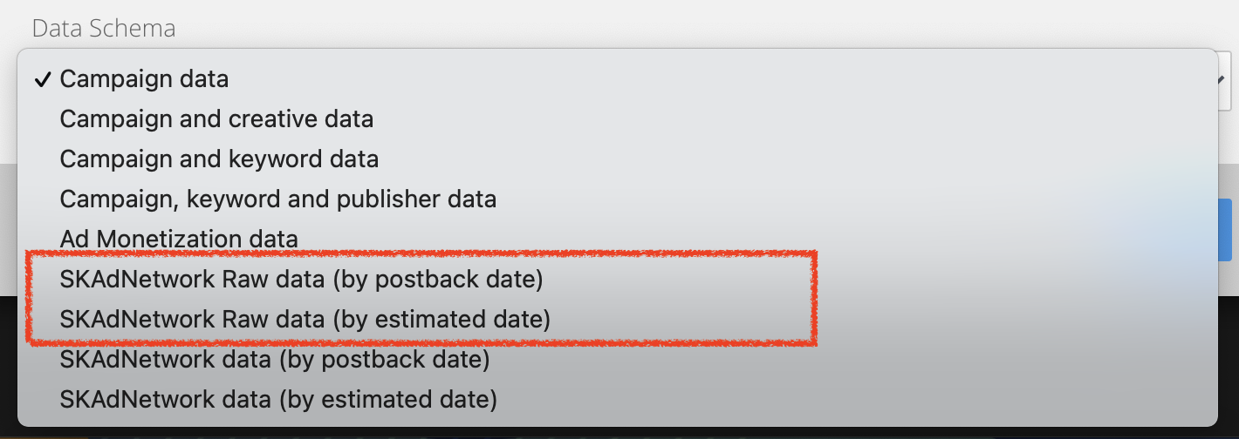Screen dimensions: 1239x439
Task: Select the Campaign data option
Action: pos(144,79)
